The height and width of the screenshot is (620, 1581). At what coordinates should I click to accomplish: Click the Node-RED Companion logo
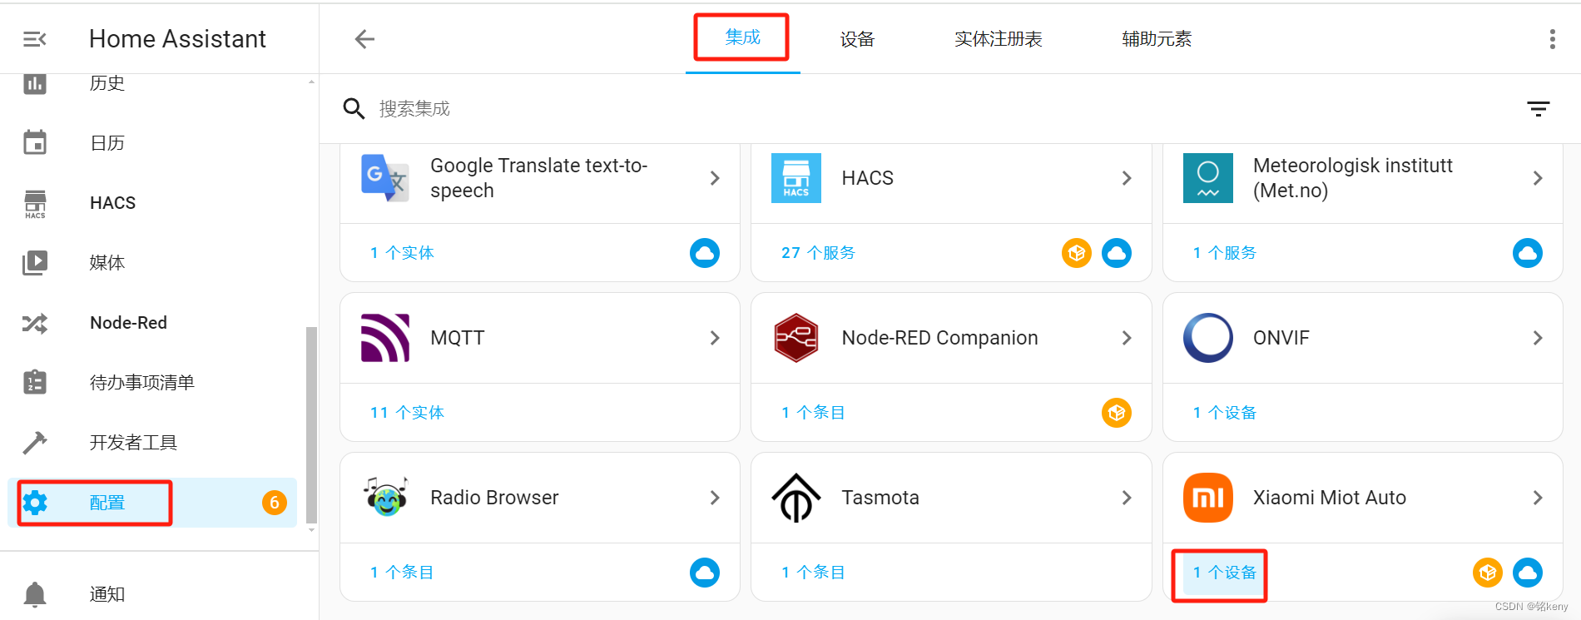coord(795,338)
